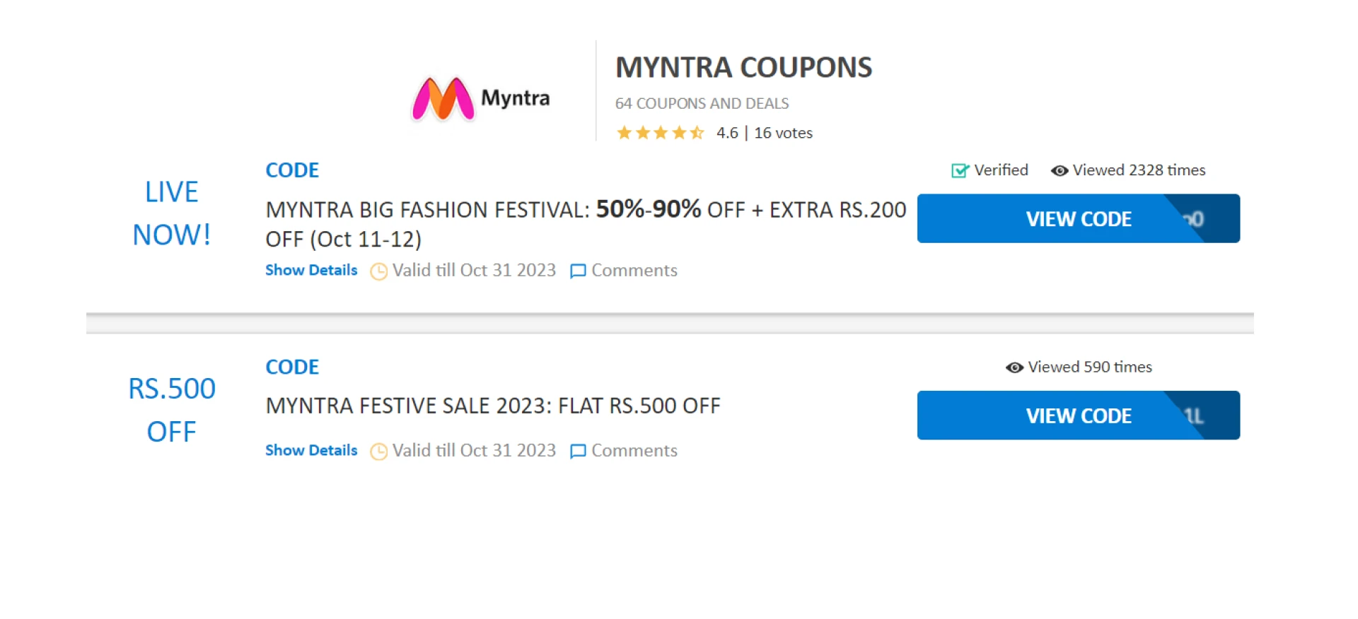1358x619 pixels.
Task: Click the Myntra Coupons heading
Action: 743,68
